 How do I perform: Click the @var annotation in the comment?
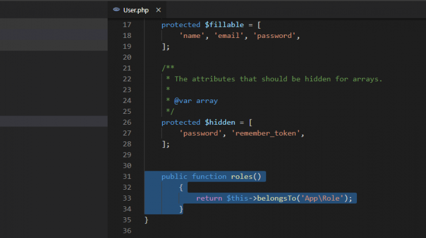(183, 101)
